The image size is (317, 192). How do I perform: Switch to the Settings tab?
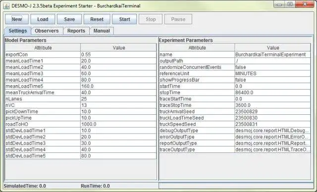point(18,31)
